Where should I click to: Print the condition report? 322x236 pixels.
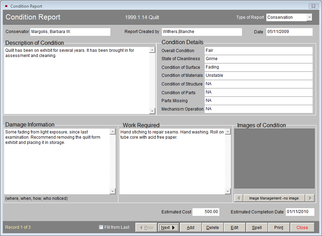[x=278, y=227]
